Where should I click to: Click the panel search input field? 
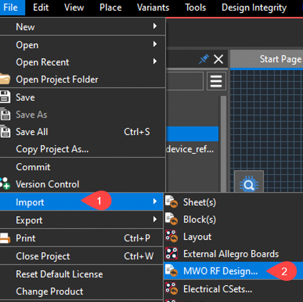coord(185,81)
